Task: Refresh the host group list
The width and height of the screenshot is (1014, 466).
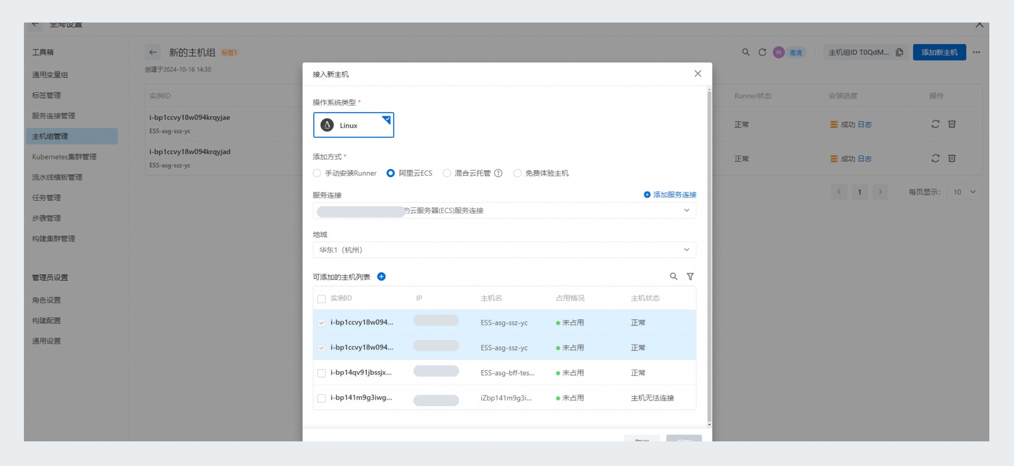Action: click(x=762, y=52)
